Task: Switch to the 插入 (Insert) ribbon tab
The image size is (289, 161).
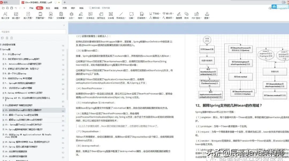Action: pos(39,8)
